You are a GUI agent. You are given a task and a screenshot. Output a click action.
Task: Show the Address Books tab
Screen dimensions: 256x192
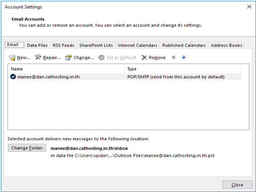point(226,45)
